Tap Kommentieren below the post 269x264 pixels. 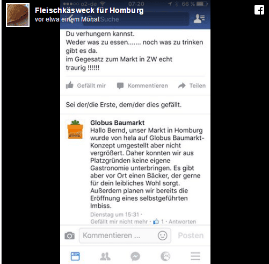click(x=142, y=85)
